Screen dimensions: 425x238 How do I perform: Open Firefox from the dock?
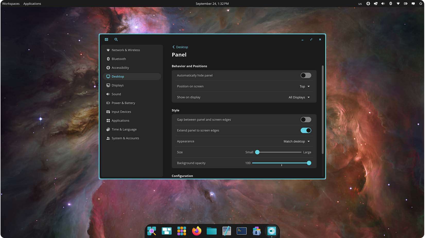tap(197, 231)
